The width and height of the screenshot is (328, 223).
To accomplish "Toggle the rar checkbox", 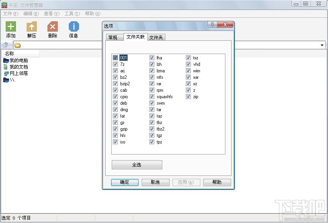I will pos(152,84).
